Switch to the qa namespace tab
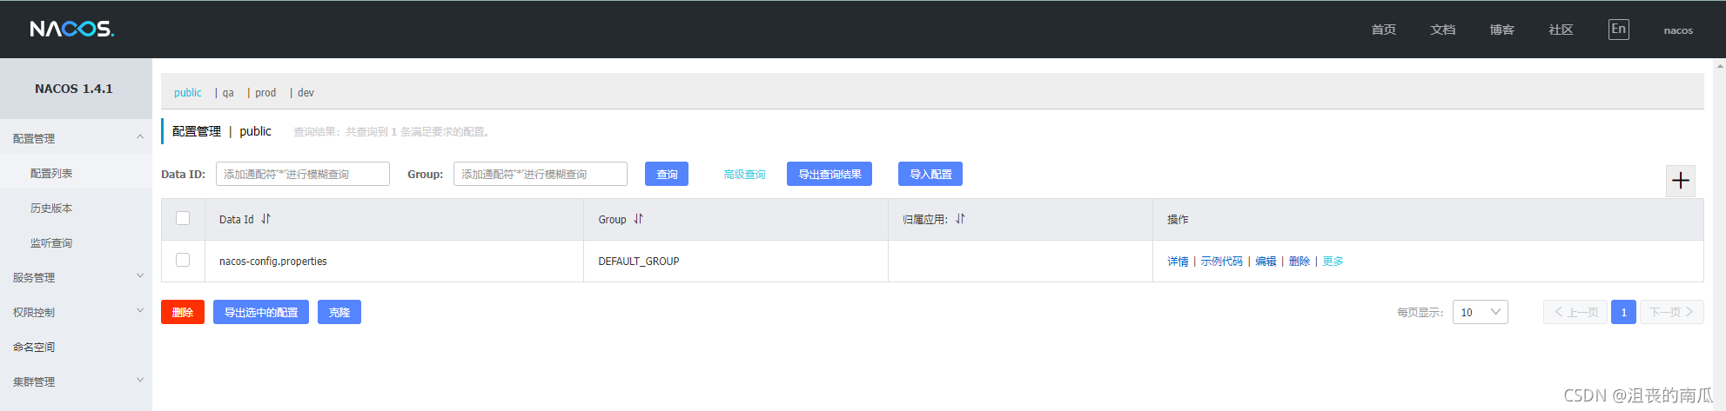The height and width of the screenshot is (411, 1726). pyautogui.click(x=228, y=92)
